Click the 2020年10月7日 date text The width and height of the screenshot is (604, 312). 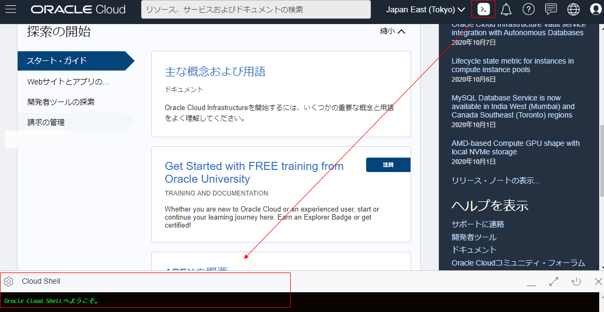(474, 42)
